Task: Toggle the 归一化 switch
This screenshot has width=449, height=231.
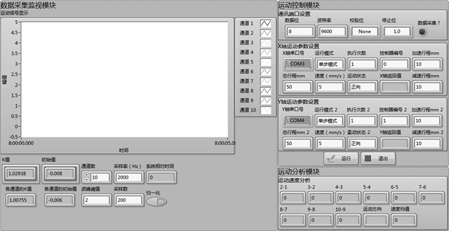Action: point(157,201)
